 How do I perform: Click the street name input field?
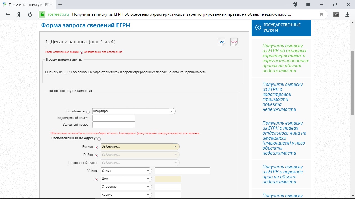pyautogui.click(x=182, y=171)
